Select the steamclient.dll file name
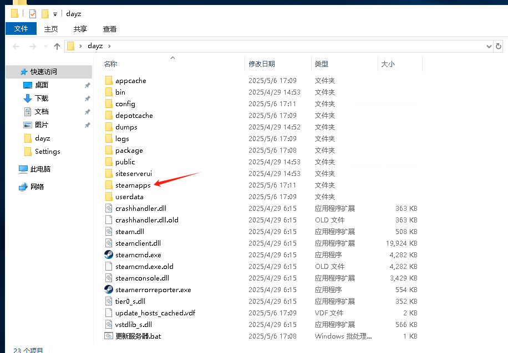This screenshot has height=353, width=508. [x=138, y=243]
